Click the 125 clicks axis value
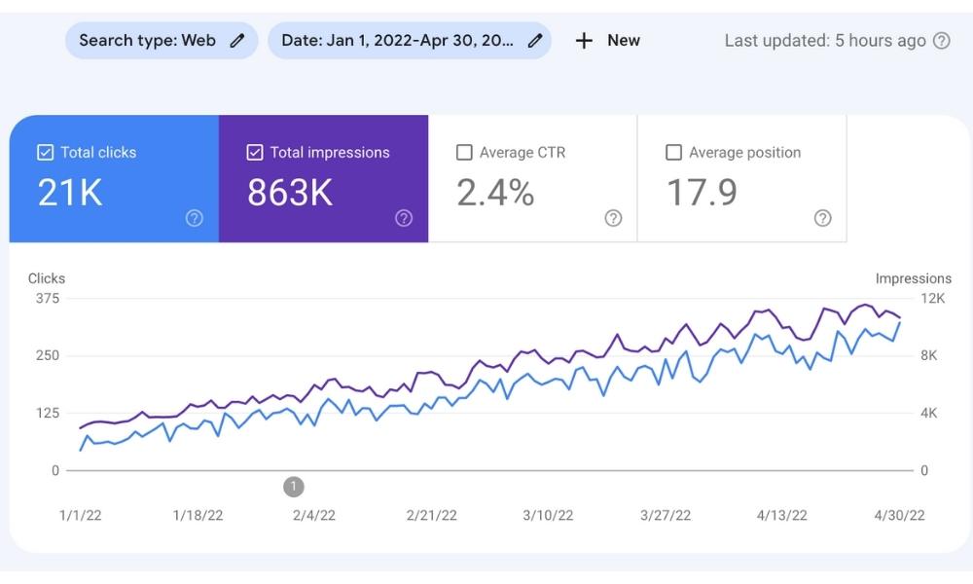The width and height of the screenshot is (973, 584). 48,414
